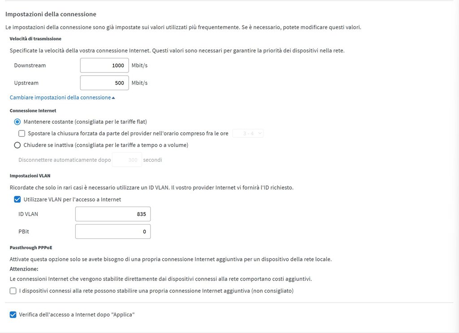The height and width of the screenshot is (333, 459).
Task: Click the Downstream label text
Action: (x=30, y=65)
